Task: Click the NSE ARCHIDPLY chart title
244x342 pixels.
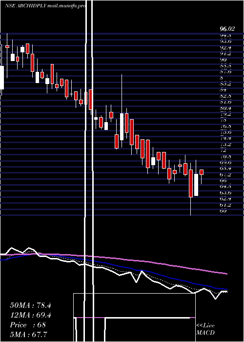Action: (45, 6)
